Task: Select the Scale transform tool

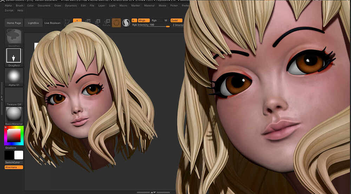Action: [x=98, y=22]
